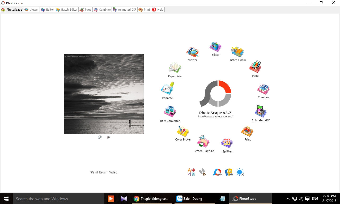Launch the Splitter tool

[x=227, y=143]
